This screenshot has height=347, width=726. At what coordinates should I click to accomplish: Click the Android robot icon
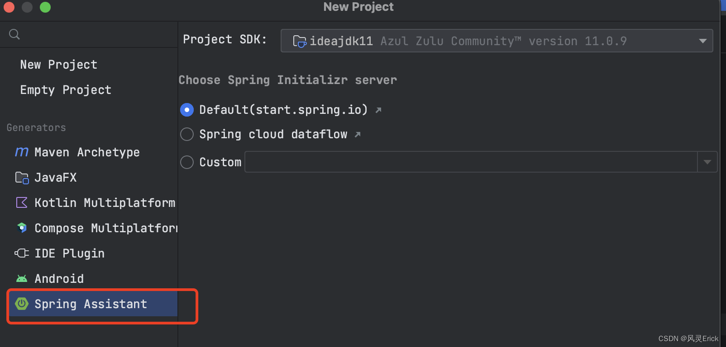[22, 278]
